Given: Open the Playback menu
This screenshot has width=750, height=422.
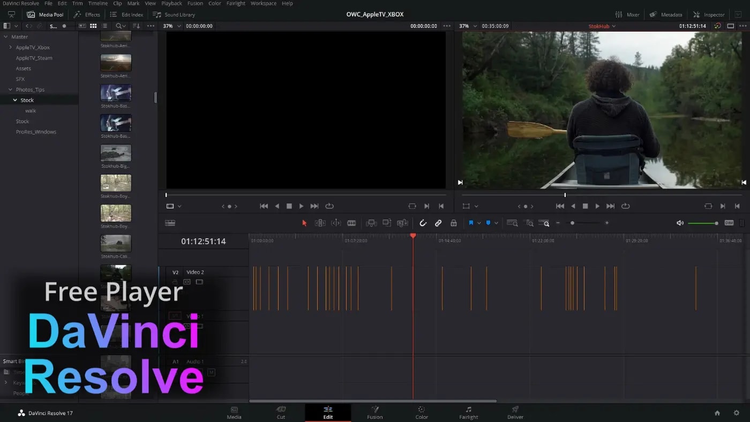Looking at the screenshot, I should coord(171,3).
